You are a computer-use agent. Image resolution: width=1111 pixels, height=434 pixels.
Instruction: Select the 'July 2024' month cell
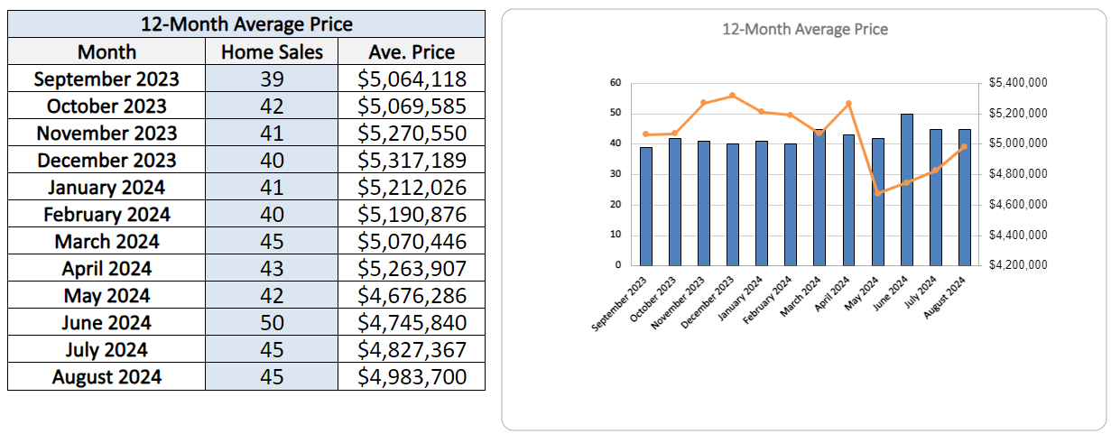[x=106, y=349]
